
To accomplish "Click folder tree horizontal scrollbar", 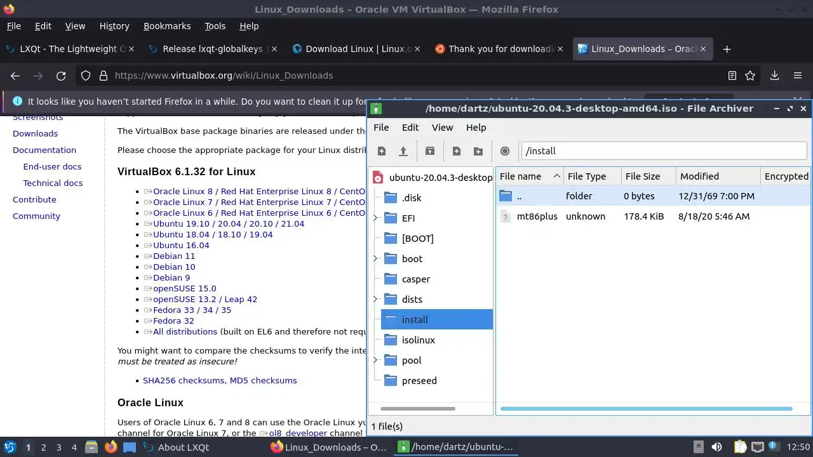I will [418, 409].
